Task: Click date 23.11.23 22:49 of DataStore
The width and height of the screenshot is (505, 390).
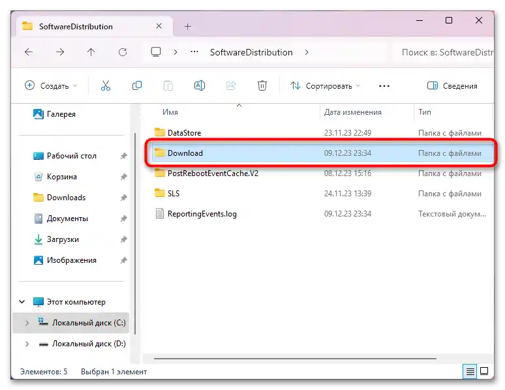Action: (348, 132)
